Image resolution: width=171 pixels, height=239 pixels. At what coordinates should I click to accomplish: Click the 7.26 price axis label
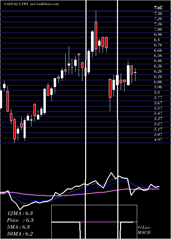[158, 19]
